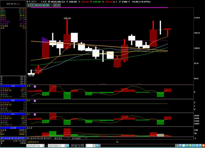This screenshot has width=205, height=148.
Task: Open the 短均量團5 dropdown
Action: 86,138
